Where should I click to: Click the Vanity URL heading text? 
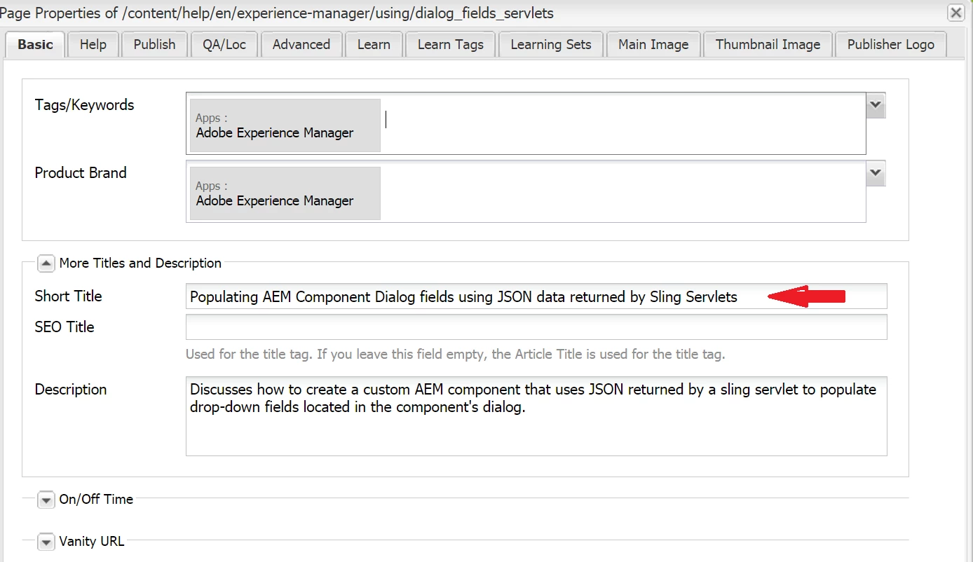point(92,542)
